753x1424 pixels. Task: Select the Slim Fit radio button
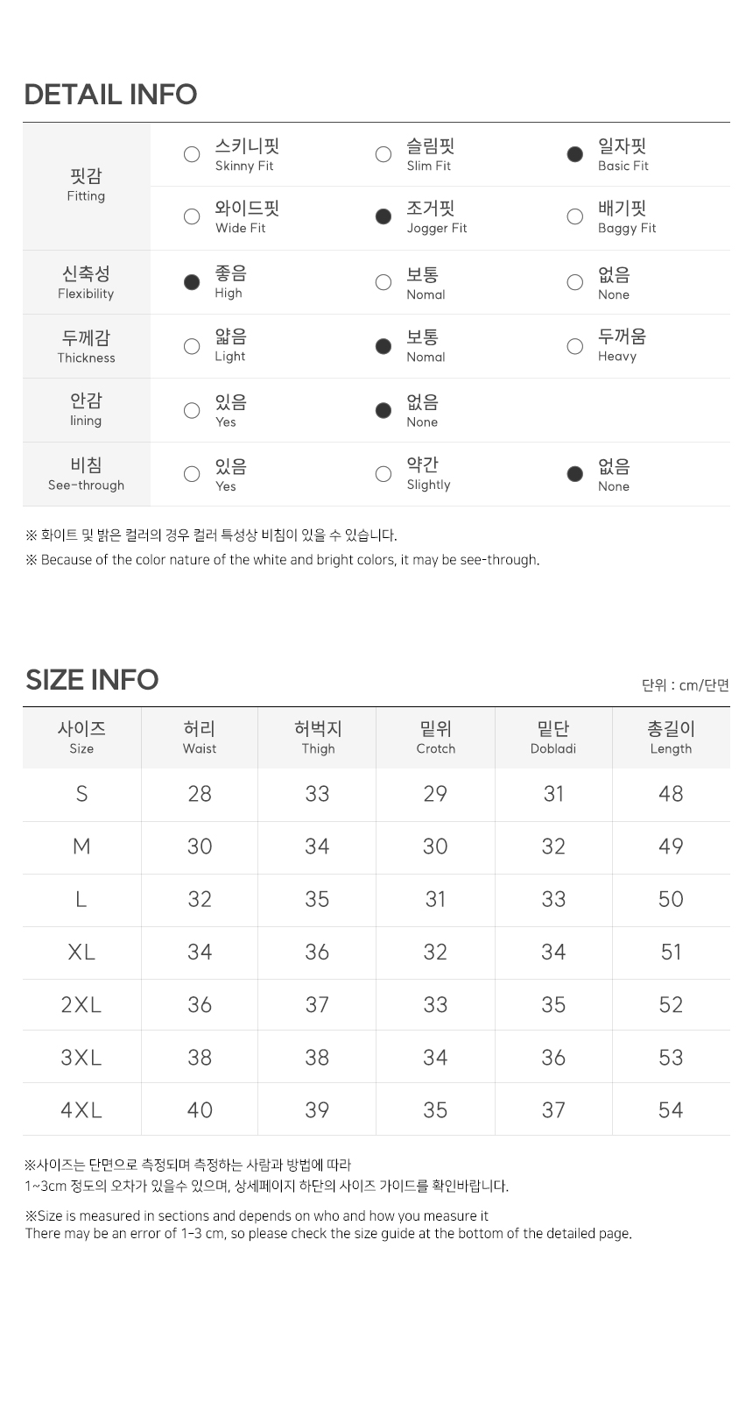[384, 154]
